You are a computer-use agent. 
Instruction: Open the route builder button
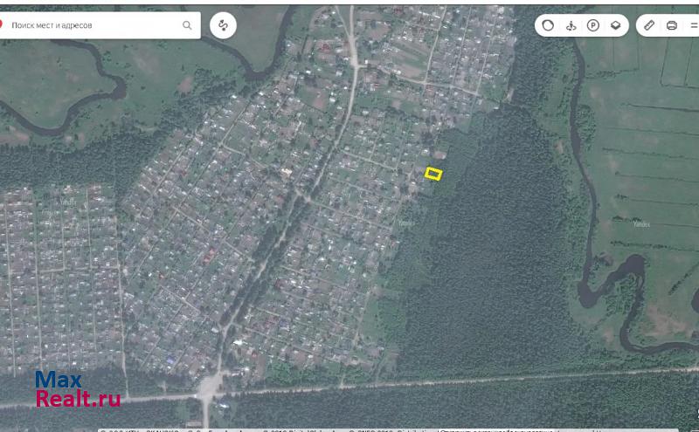pyautogui.click(x=224, y=25)
